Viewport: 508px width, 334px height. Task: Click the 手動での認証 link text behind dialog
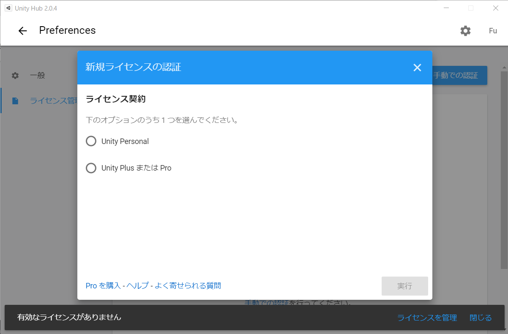click(266, 303)
